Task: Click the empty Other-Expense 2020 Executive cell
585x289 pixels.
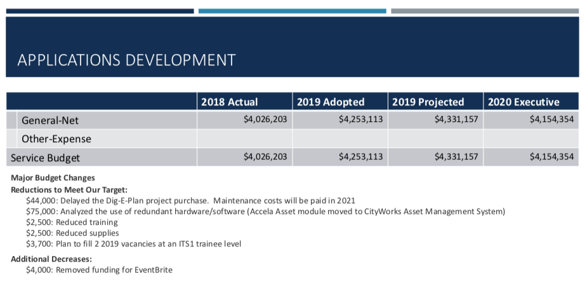Action: click(531, 138)
